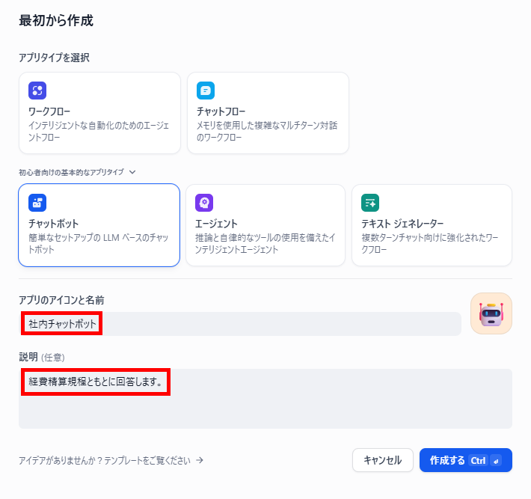This screenshot has width=531, height=499.
Task: Open the app icon picker robot emoji
Action: coord(491,313)
